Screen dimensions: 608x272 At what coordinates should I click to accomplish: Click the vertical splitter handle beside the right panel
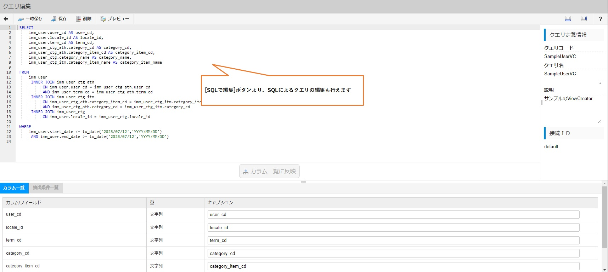(x=541, y=103)
